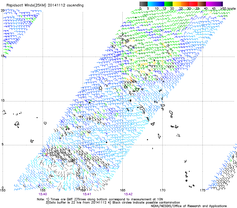
Task: Click the gray 0-5 knots color swatch
Action: coord(143,4)
